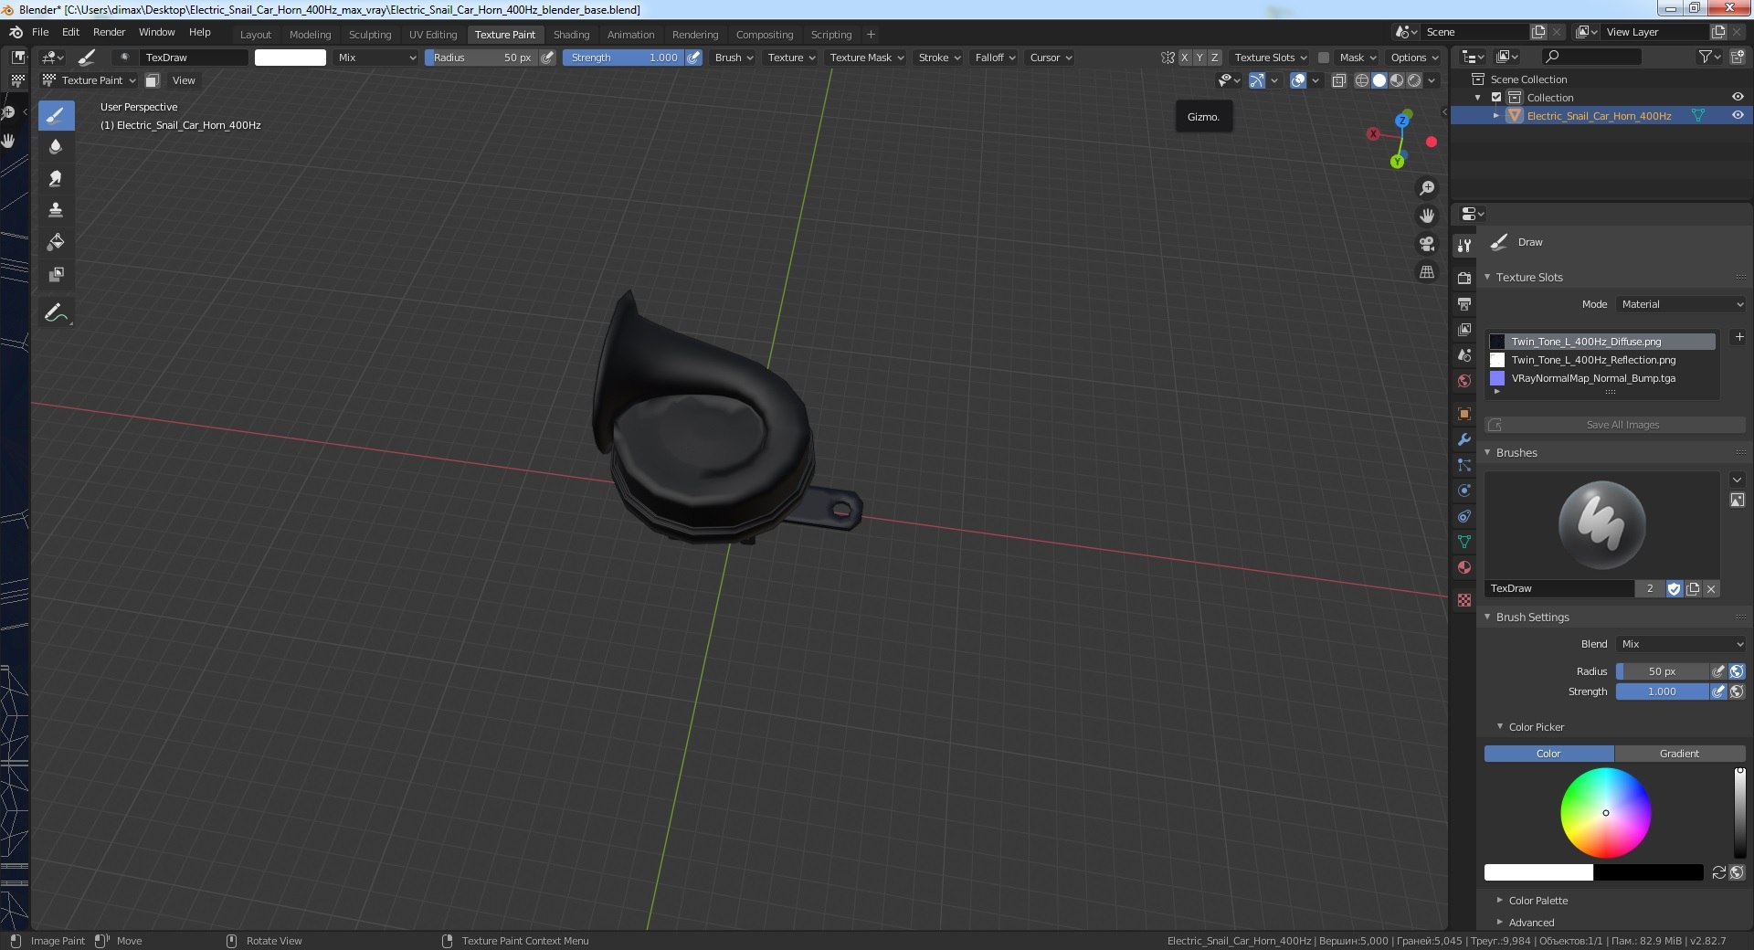This screenshot has height=950, width=1754.
Task: Click the TexDraw brush preview thumbnail
Action: point(1601,525)
